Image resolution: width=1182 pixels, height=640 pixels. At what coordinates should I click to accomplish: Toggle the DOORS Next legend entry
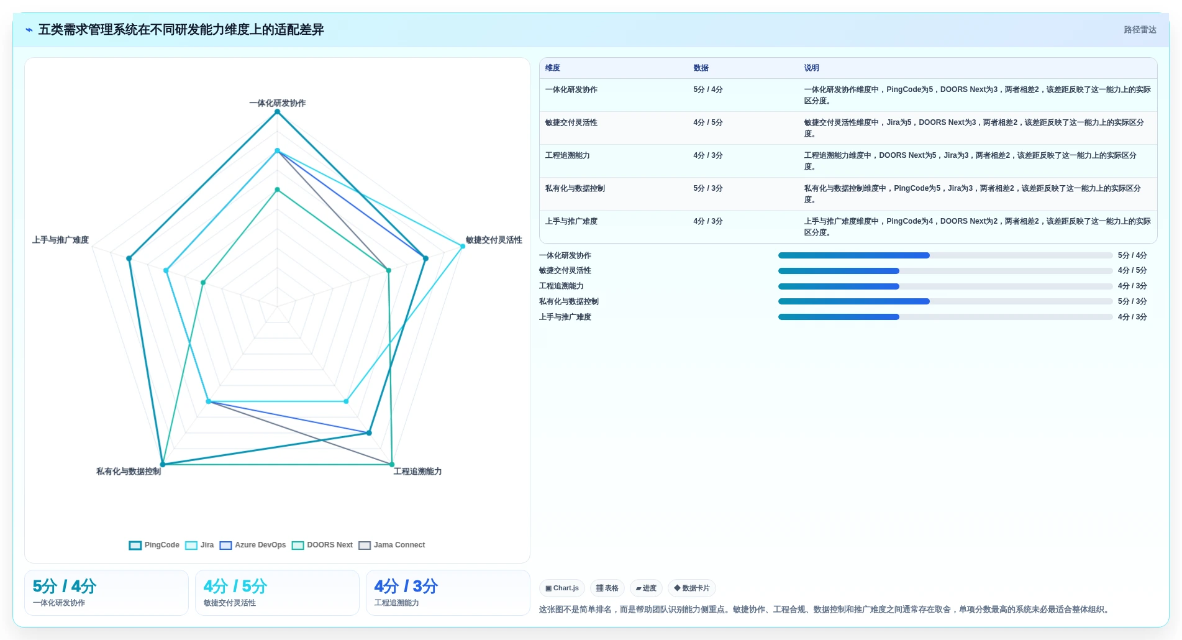322,546
